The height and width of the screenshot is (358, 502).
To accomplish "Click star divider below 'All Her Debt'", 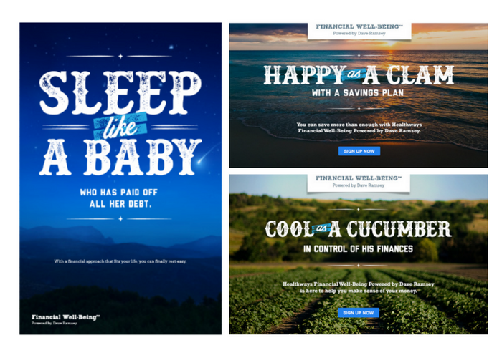I will [x=120, y=218].
